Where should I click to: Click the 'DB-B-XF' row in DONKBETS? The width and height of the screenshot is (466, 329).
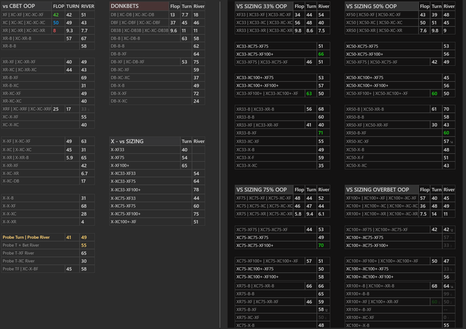(x=157, y=54)
